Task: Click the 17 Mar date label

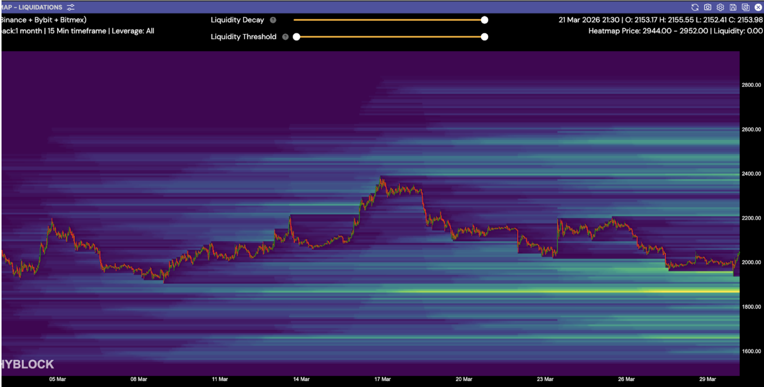Action: coord(382,379)
